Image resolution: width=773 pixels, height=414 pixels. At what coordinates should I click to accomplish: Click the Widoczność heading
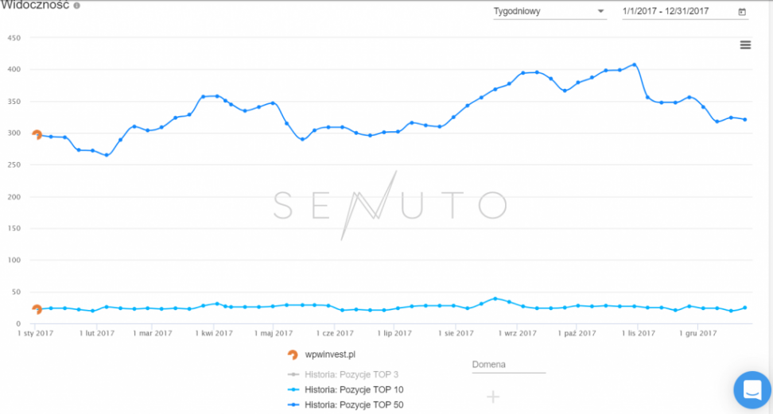[34, 6]
